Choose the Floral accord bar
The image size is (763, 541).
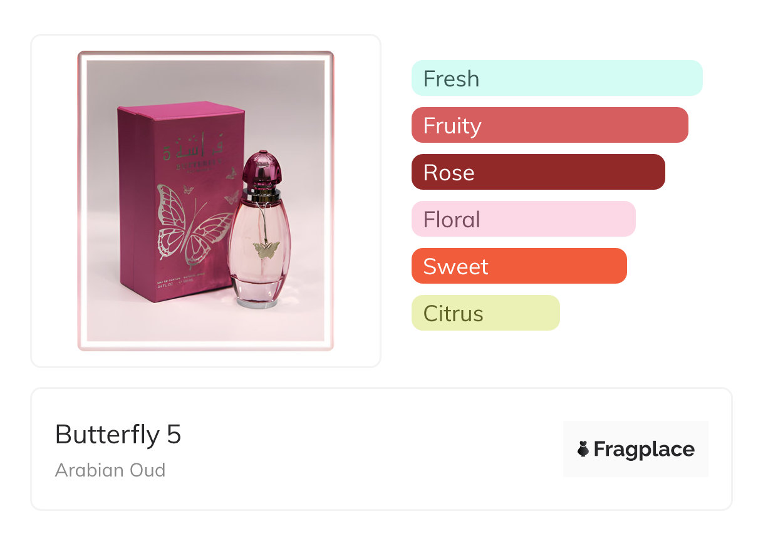click(523, 219)
